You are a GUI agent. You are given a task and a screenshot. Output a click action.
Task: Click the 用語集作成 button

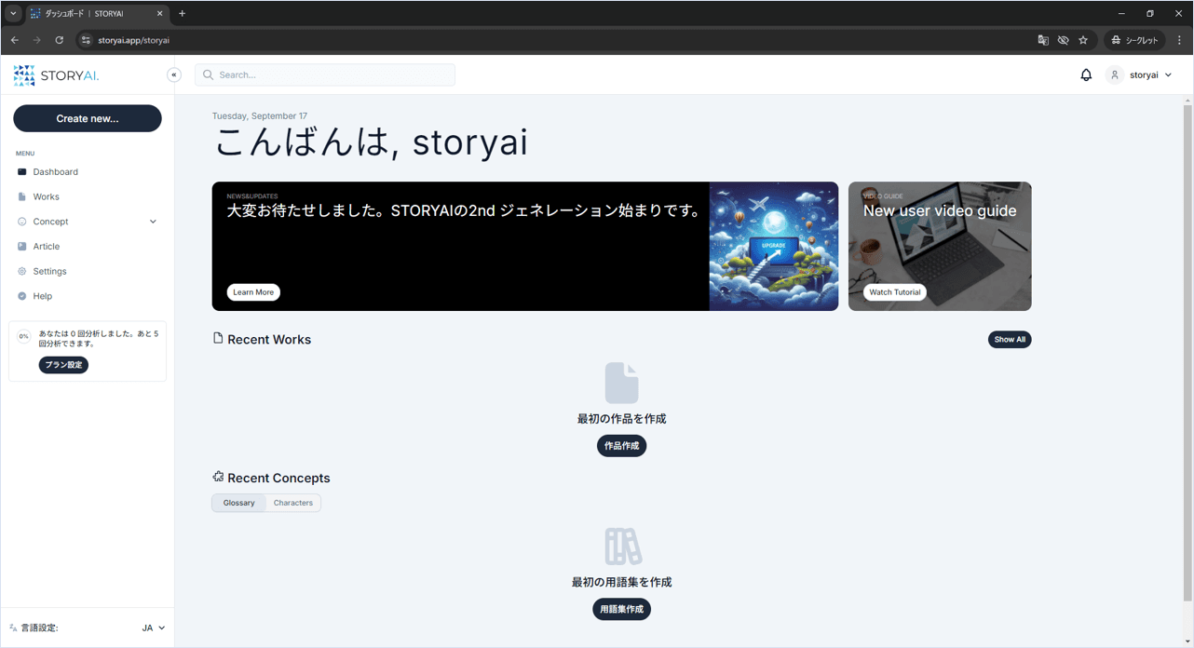[x=621, y=609]
